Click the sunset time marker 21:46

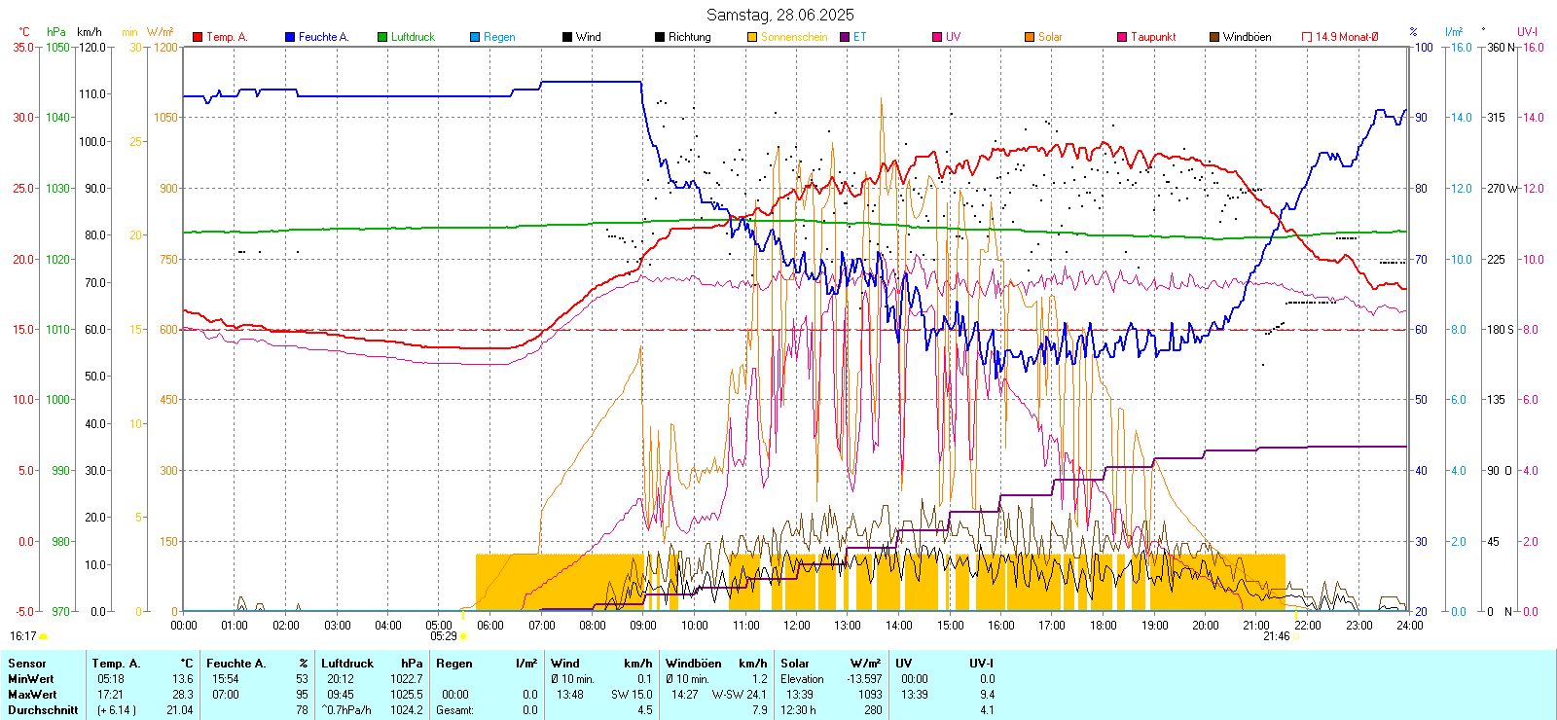click(1276, 636)
